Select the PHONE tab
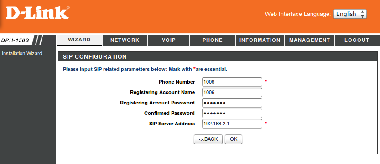Viewport: 380px width, 164px height. 213,40
